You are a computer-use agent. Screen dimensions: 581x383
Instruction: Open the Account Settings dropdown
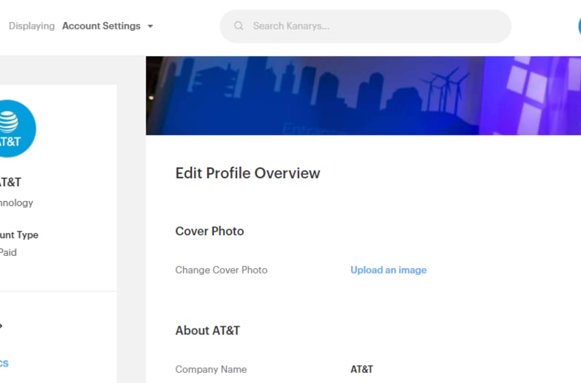click(x=107, y=26)
